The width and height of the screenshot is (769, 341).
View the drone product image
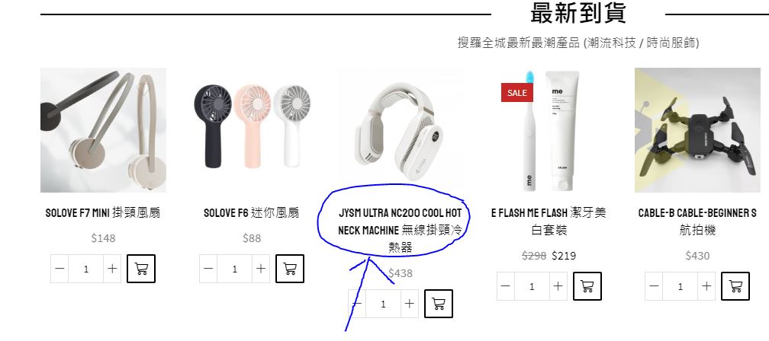coord(697,130)
